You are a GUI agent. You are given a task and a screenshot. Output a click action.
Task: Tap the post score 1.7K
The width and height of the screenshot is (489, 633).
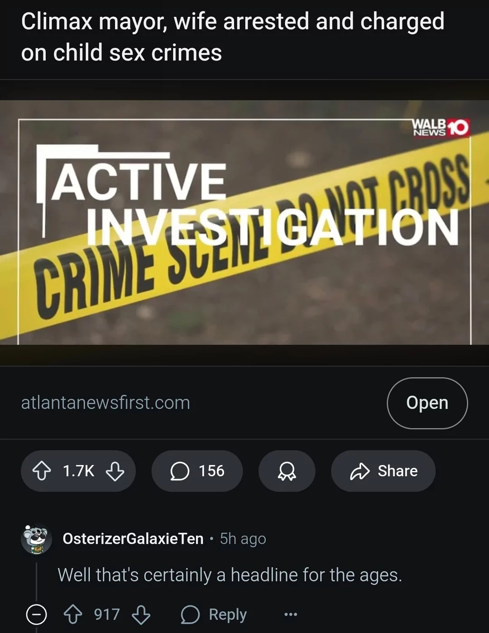(79, 471)
